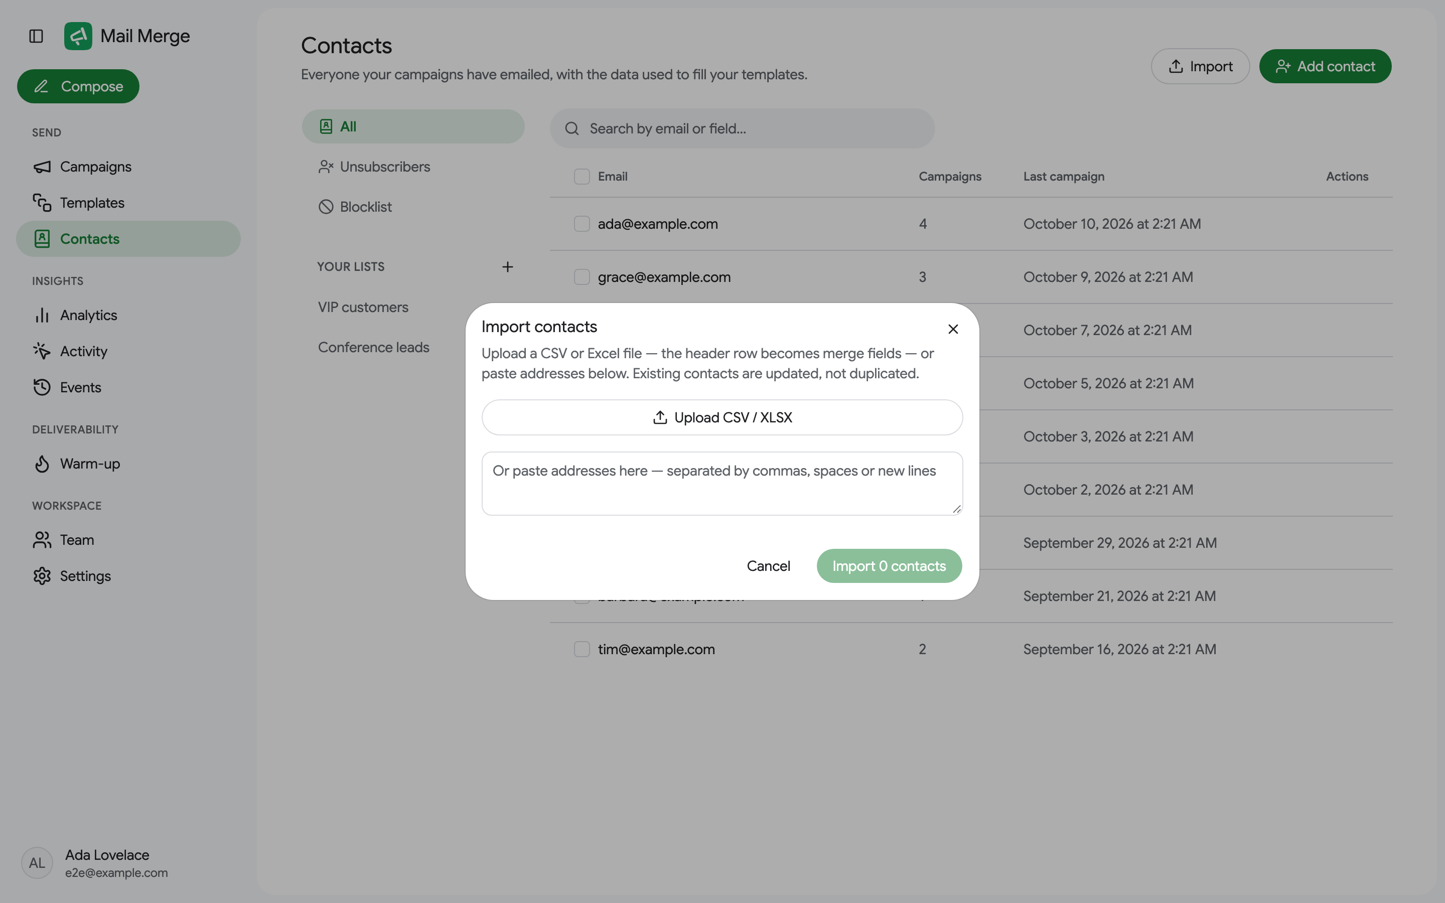Click the Team people icon
The height and width of the screenshot is (903, 1445).
click(x=42, y=540)
